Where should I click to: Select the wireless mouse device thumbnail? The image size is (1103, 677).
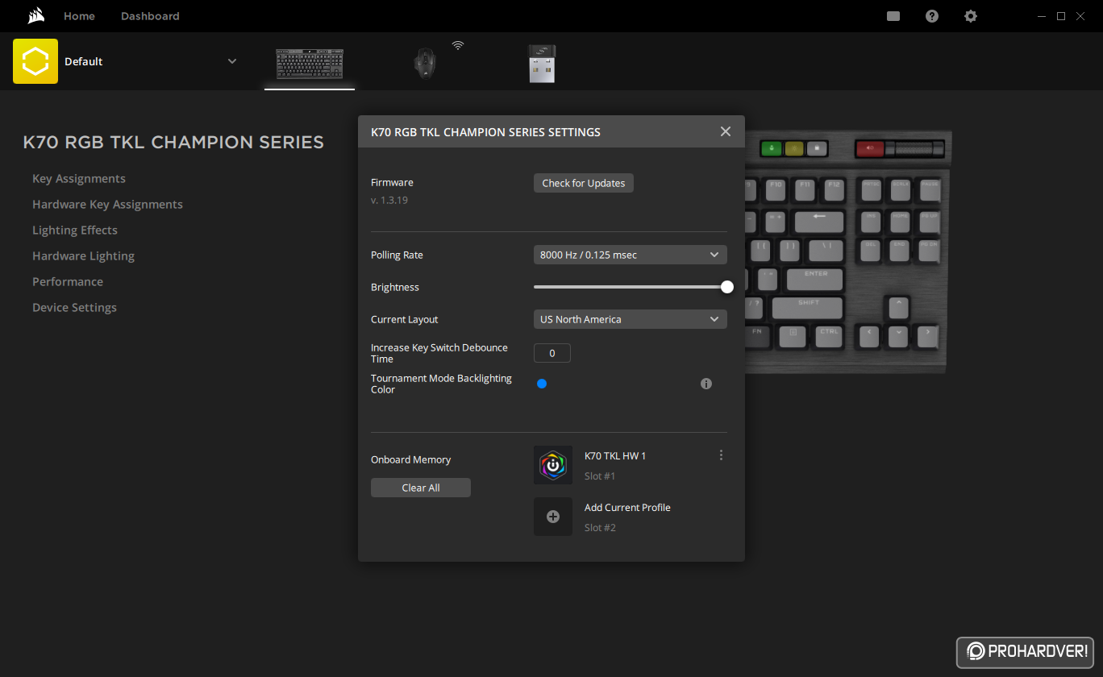425,64
